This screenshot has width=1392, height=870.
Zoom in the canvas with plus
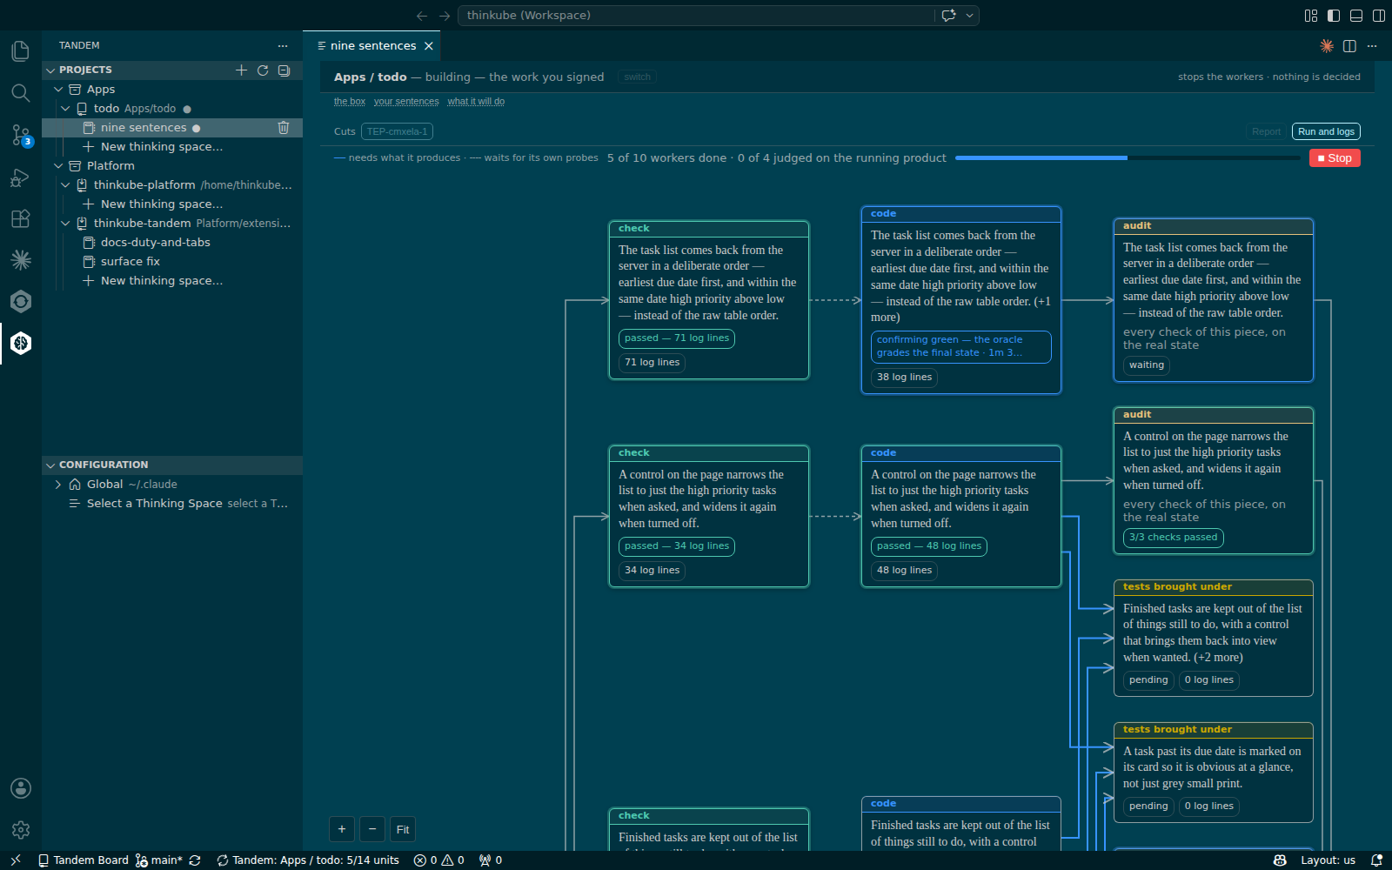342,830
